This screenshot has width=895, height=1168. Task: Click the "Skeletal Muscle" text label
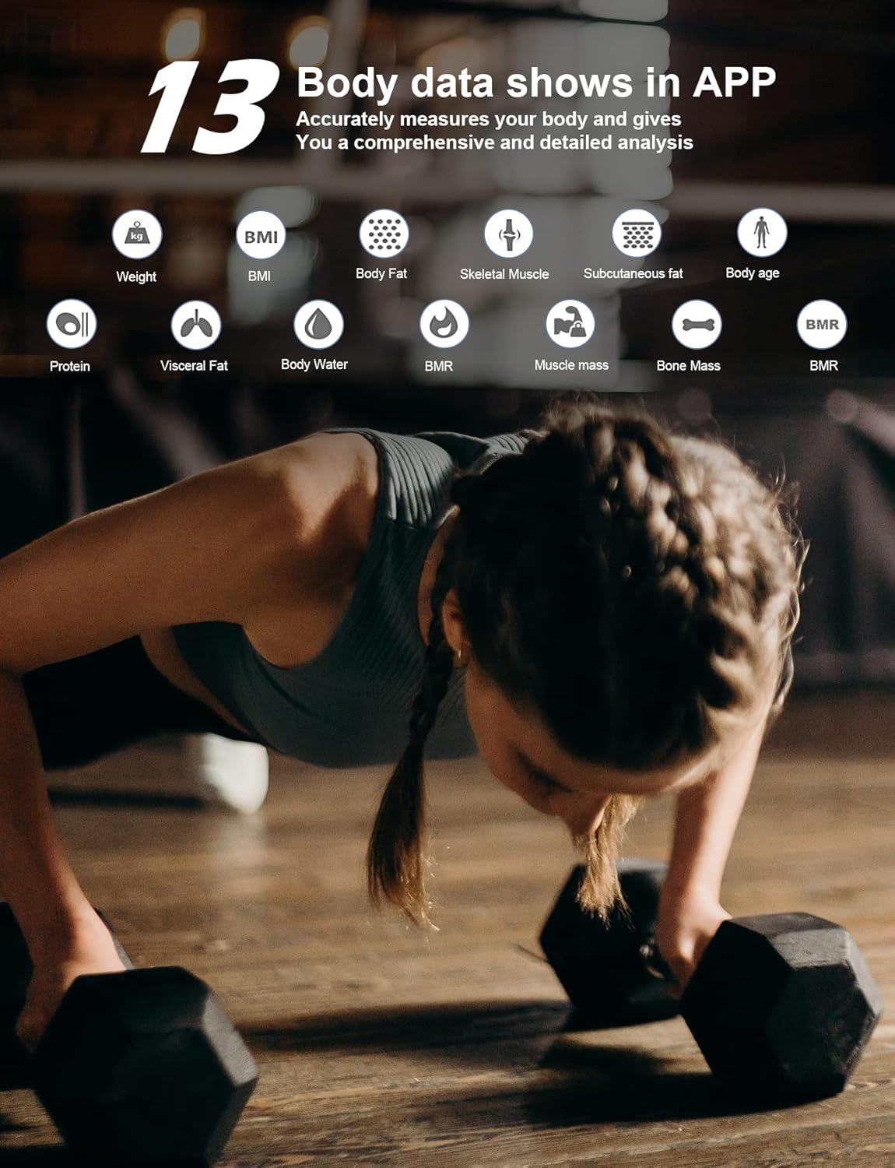pos(504,274)
